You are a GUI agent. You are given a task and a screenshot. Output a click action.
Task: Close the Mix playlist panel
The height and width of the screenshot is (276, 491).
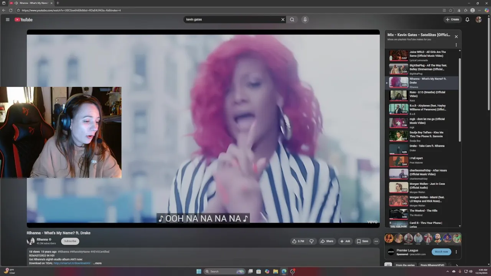tap(456, 36)
